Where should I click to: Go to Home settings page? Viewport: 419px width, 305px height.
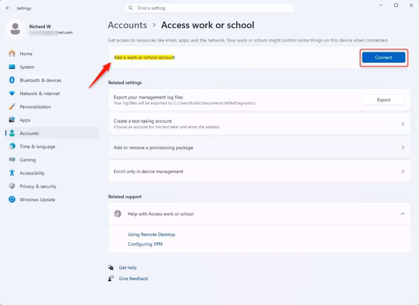(x=52, y=54)
